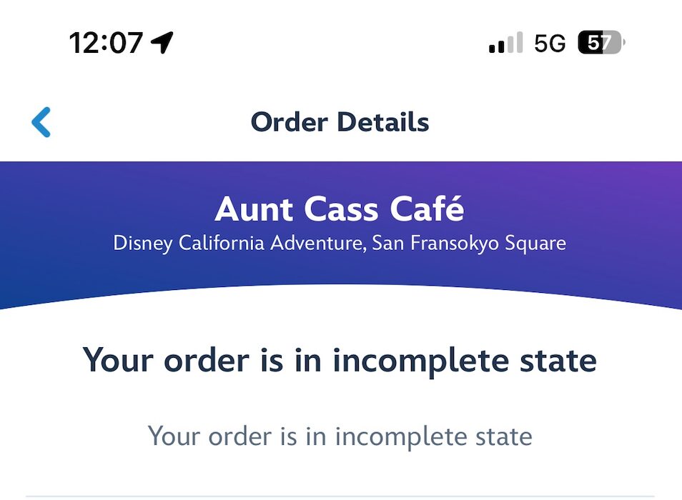Tap empty header space right of title
The height and width of the screenshot is (500, 682).
pos(558,122)
